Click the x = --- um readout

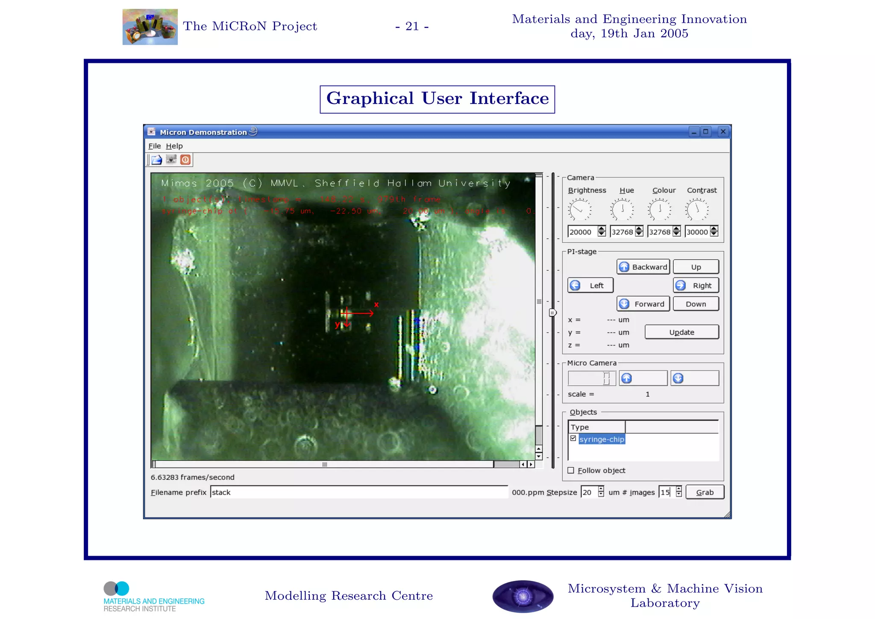click(599, 320)
